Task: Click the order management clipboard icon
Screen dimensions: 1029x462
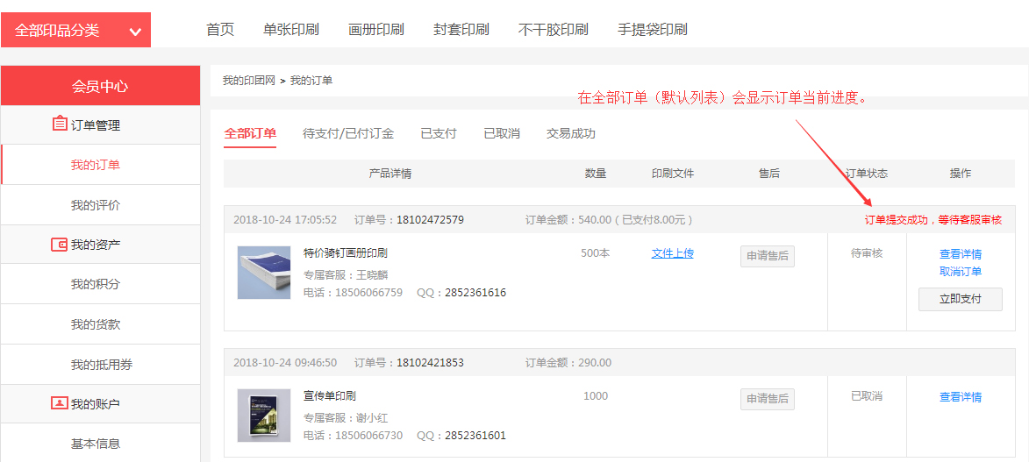Action: 60,124
